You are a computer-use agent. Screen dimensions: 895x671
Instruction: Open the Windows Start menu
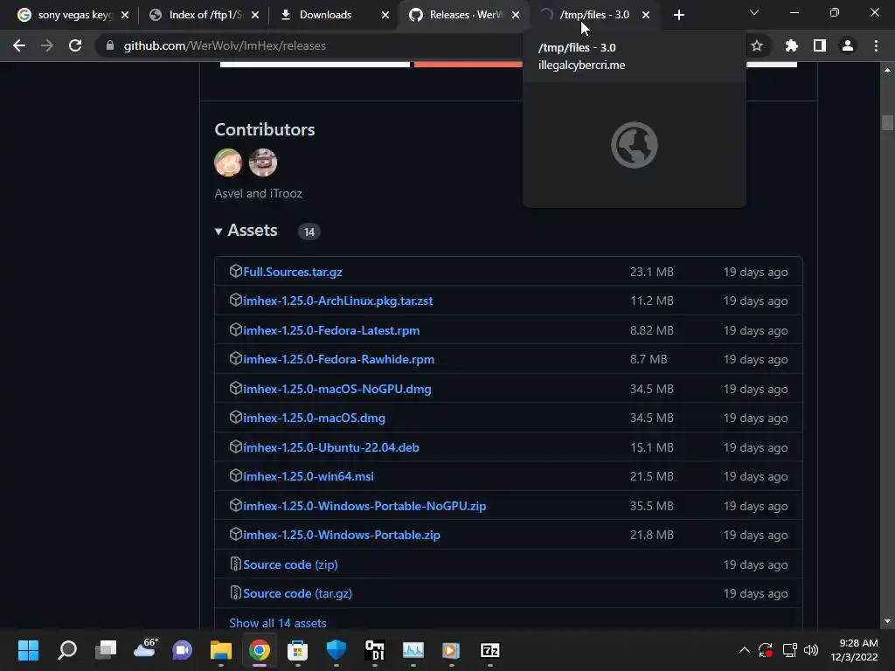point(28,650)
